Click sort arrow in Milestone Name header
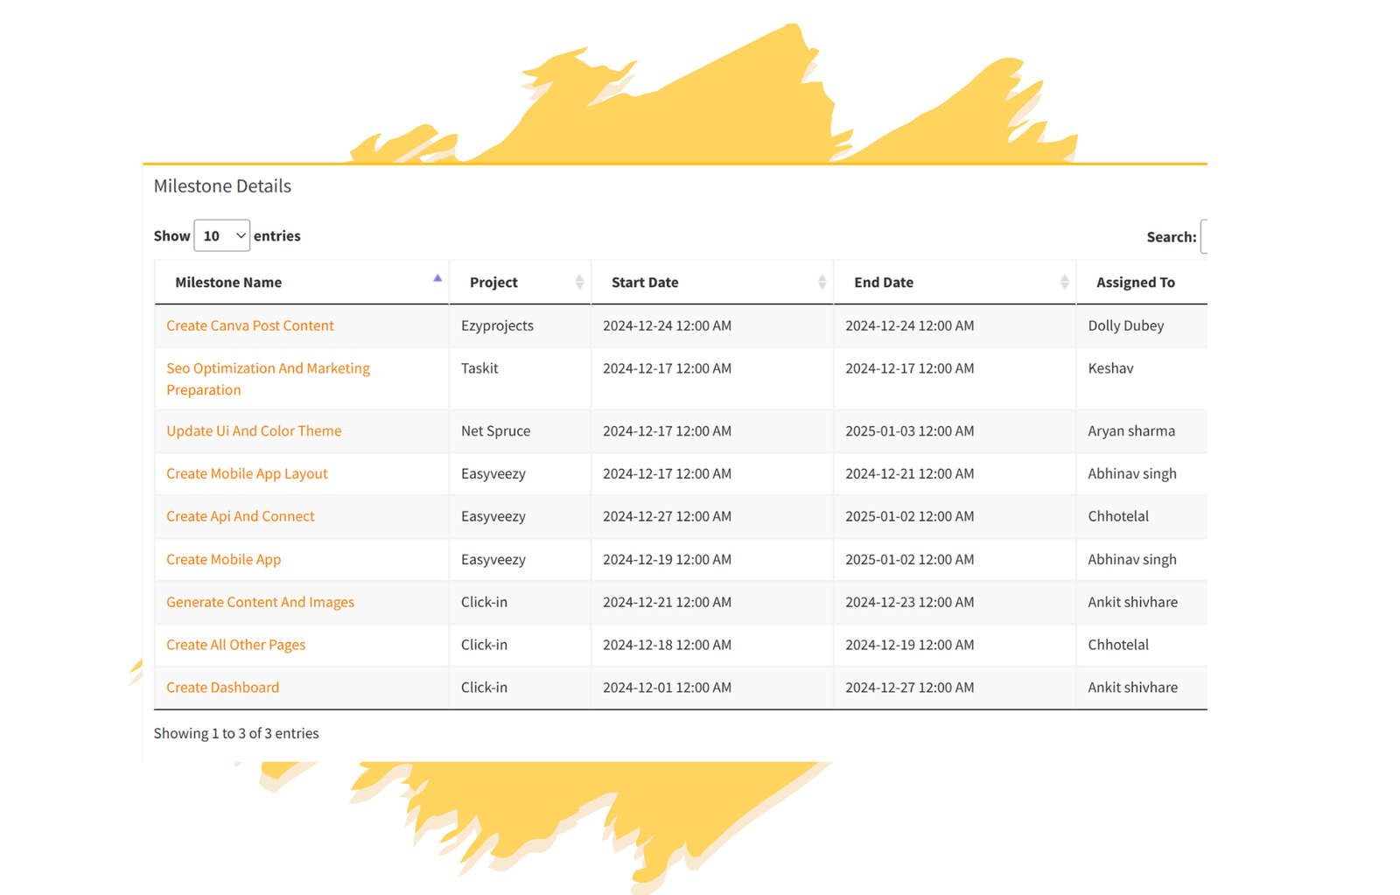Screen dimensions: 1400x895 click(x=437, y=279)
